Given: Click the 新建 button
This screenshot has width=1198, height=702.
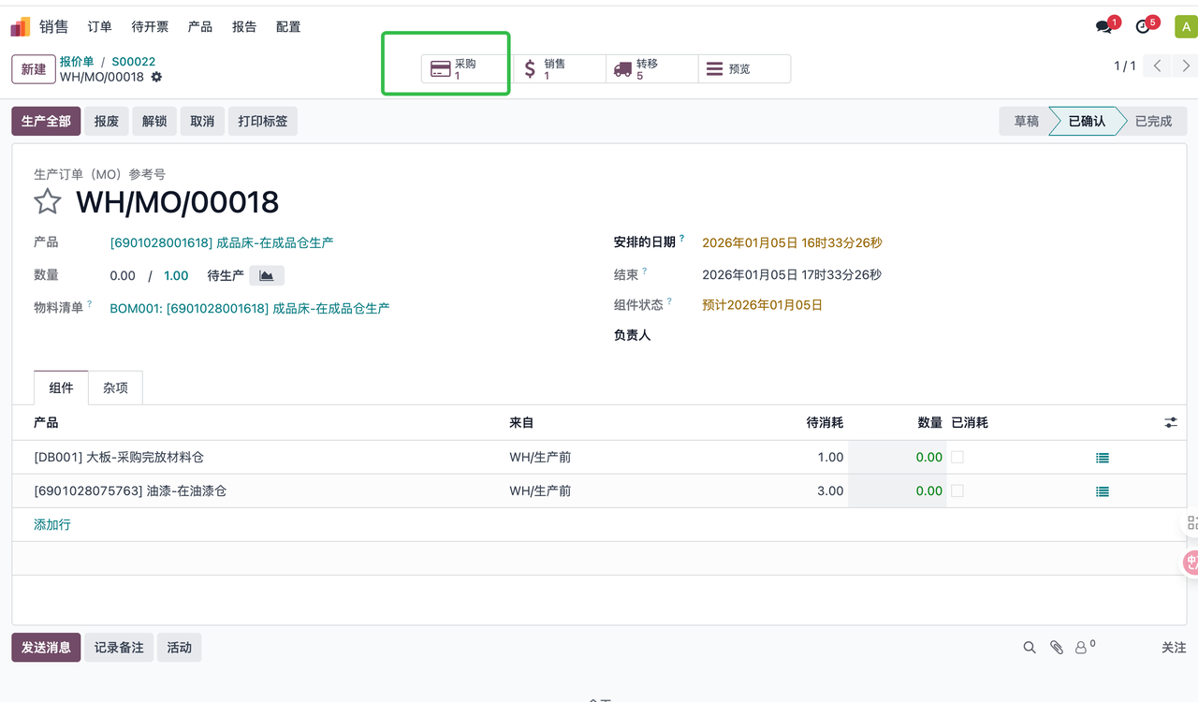Looking at the screenshot, I should coord(34,69).
